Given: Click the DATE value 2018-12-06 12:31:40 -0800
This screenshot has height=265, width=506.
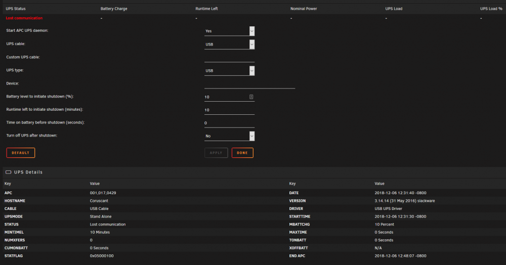Looking at the screenshot, I should (x=400, y=193).
